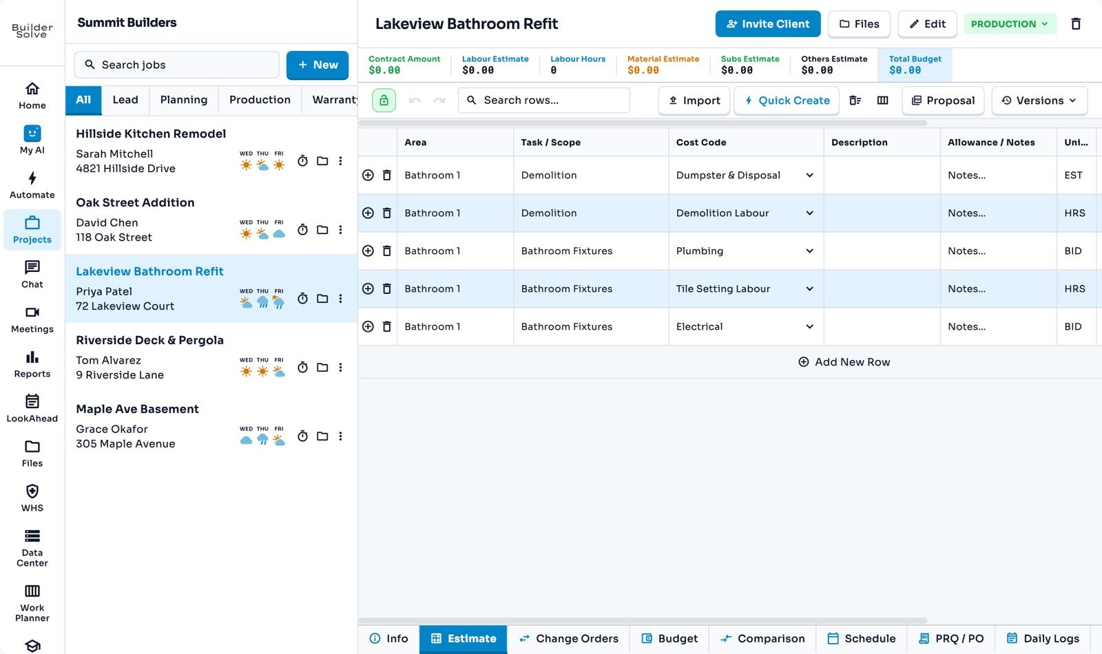Click the Search jobs field
The width and height of the screenshot is (1102, 654).
177,65
